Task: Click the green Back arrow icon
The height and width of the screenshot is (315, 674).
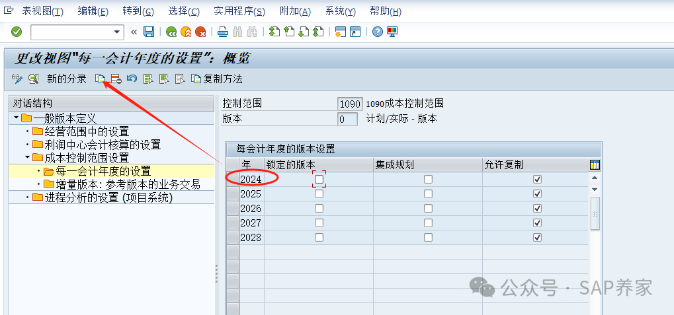Action: click(x=171, y=32)
